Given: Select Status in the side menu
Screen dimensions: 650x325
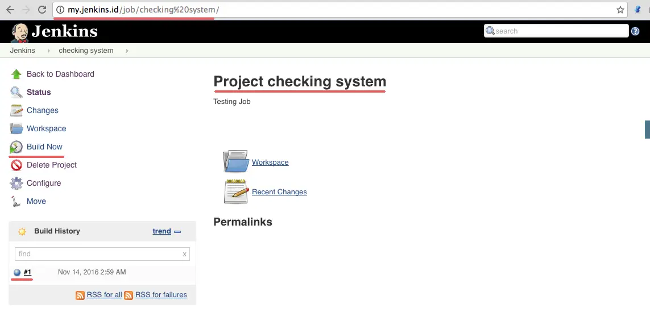Looking at the screenshot, I should pyautogui.click(x=39, y=92).
